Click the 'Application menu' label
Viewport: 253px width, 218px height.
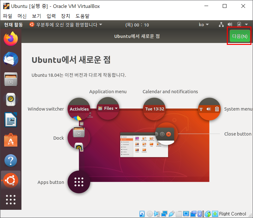[108, 92]
